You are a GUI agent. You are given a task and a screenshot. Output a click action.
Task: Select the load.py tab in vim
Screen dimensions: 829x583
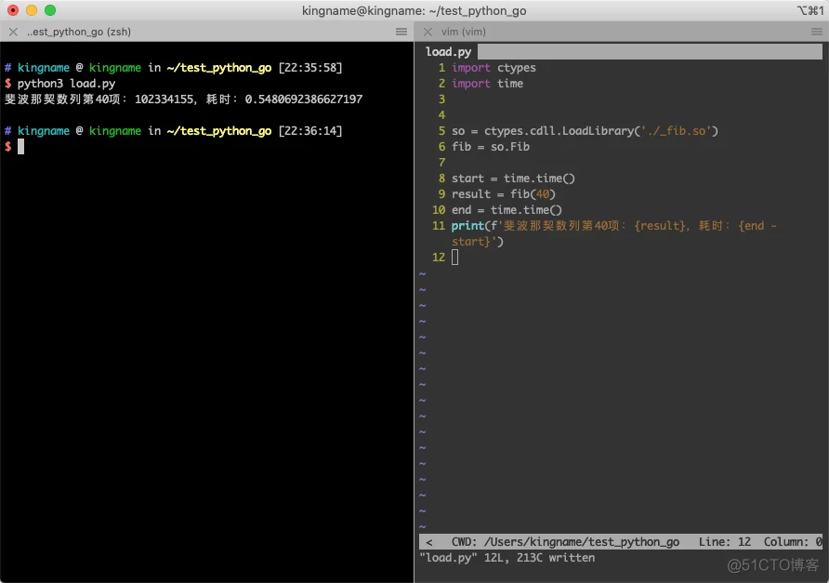[448, 52]
